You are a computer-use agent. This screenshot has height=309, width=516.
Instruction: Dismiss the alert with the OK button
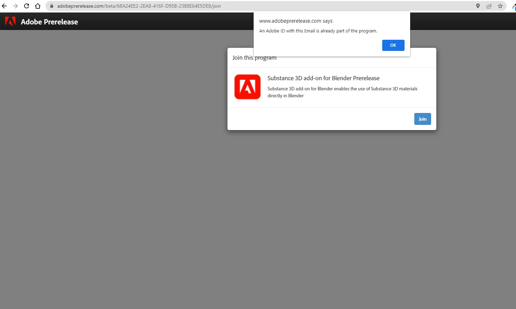[393, 45]
